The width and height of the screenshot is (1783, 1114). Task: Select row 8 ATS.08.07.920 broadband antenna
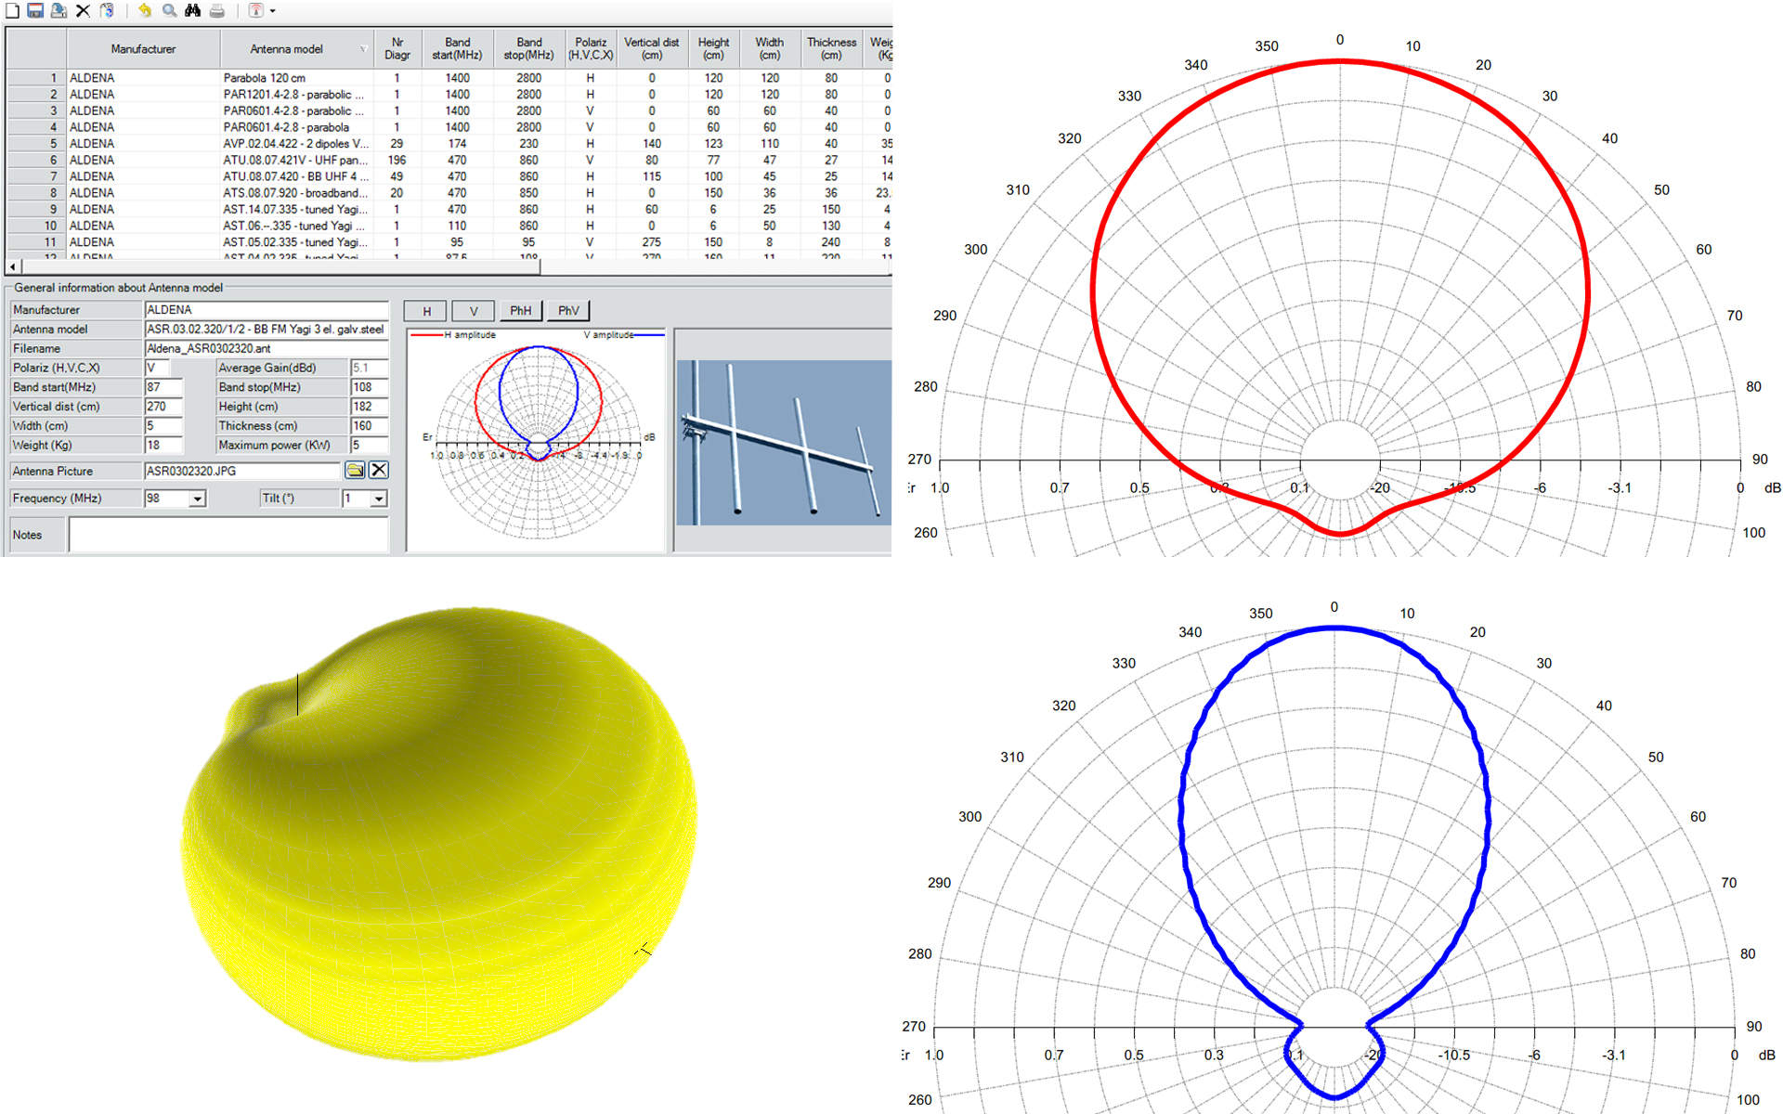[x=449, y=193]
